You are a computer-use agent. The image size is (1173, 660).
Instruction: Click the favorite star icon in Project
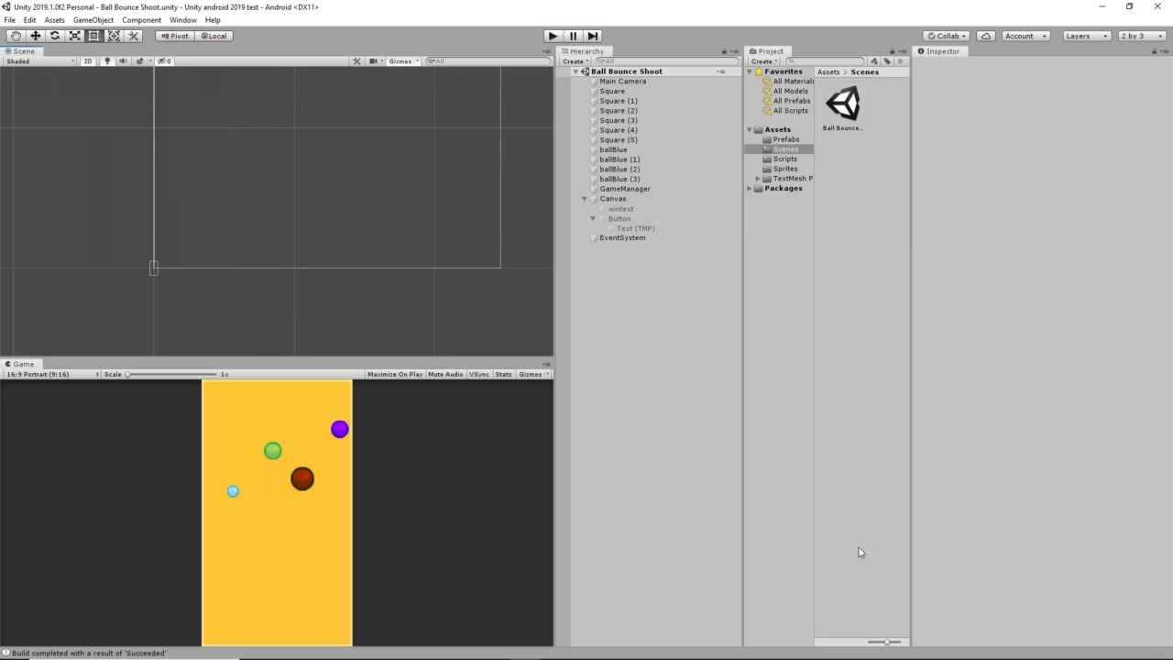coord(900,61)
